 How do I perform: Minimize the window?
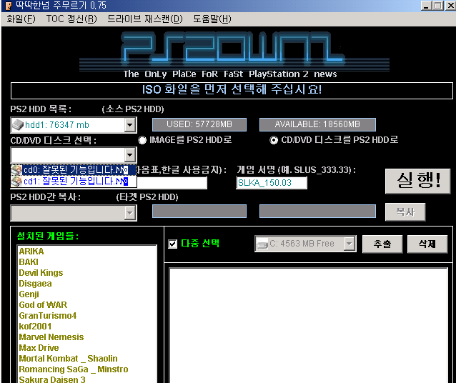point(426,5)
